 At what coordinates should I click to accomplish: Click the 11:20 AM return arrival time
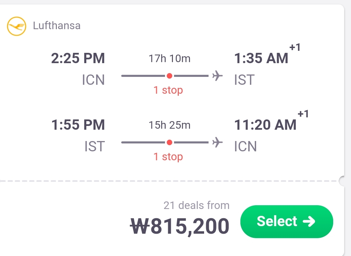[x=265, y=125]
